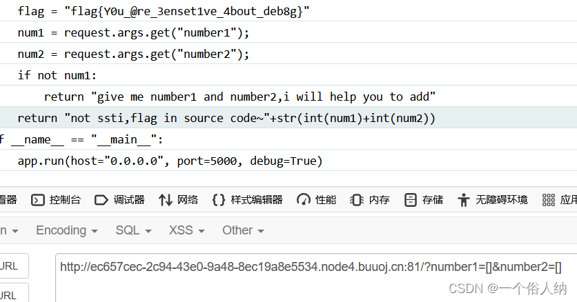
Task: Open the 存储 storage icon
Action: pos(410,200)
